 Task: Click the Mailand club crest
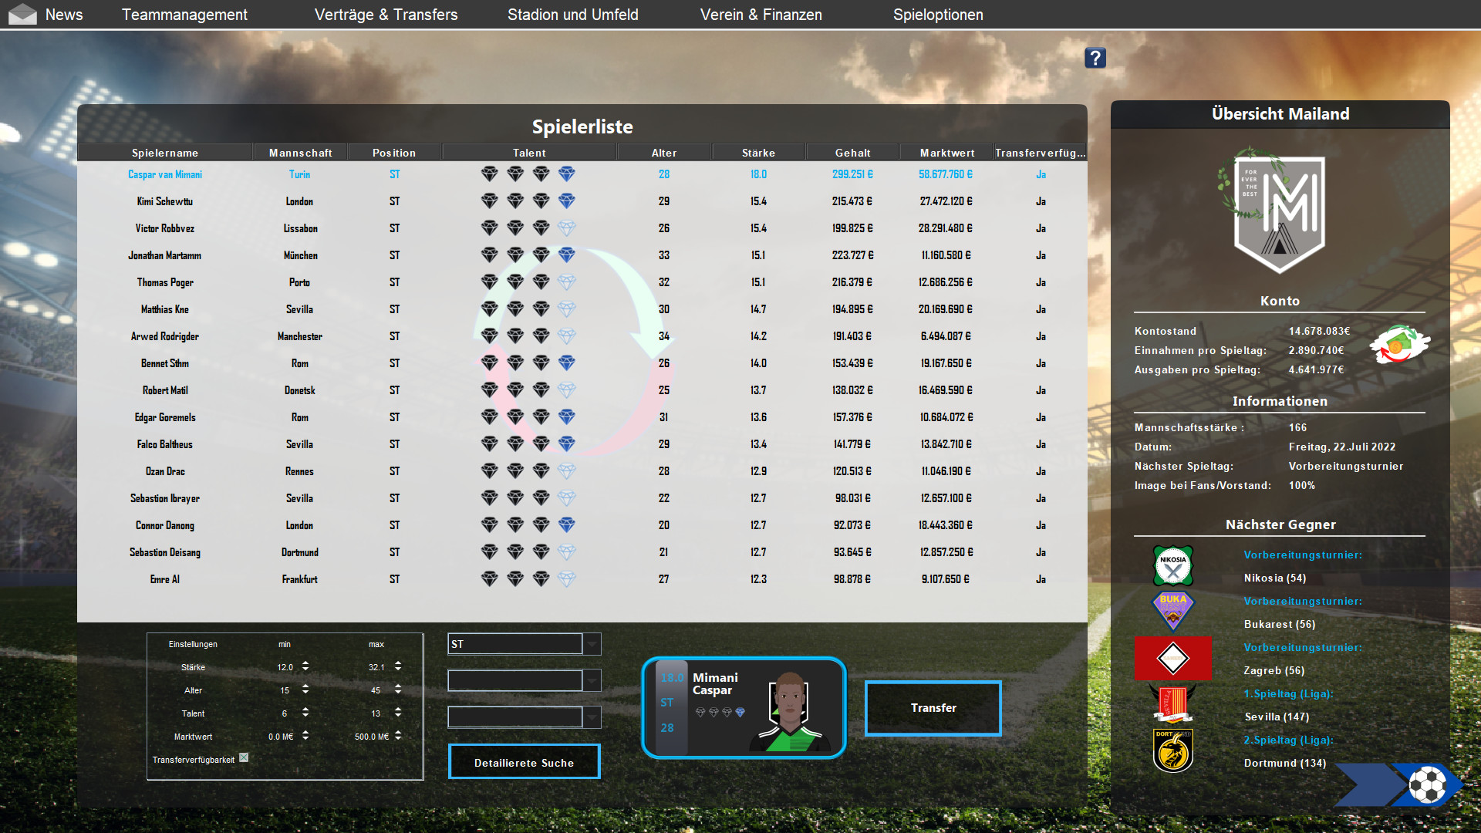tap(1278, 214)
